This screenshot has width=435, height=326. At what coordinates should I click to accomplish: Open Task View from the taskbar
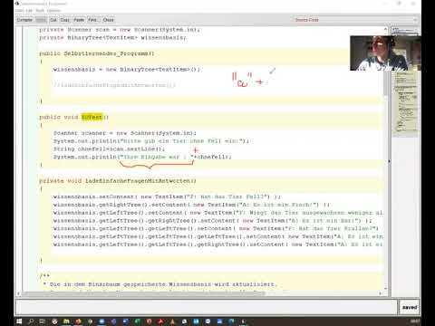point(43,321)
